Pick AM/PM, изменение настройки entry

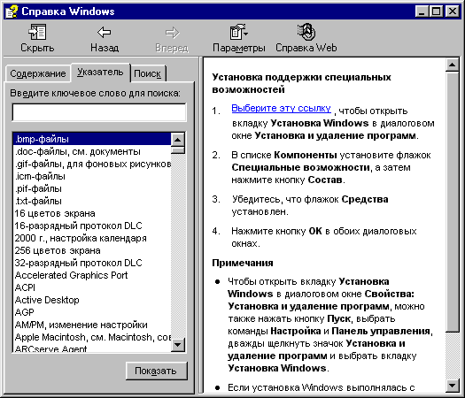[92, 325]
